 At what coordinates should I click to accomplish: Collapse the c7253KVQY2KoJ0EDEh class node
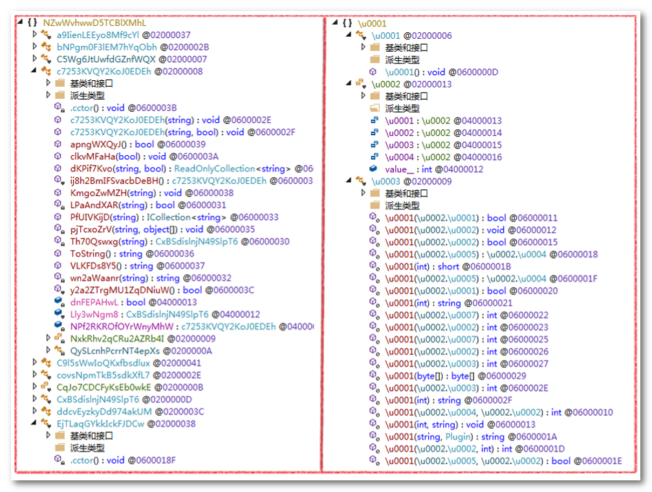(x=35, y=71)
